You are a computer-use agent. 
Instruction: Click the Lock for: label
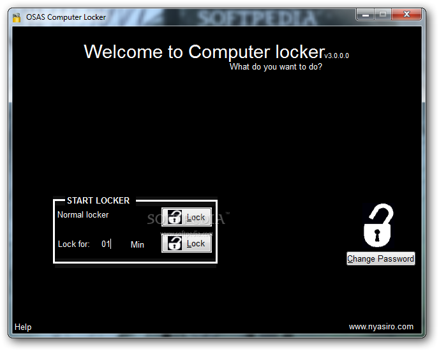pos(73,244)
